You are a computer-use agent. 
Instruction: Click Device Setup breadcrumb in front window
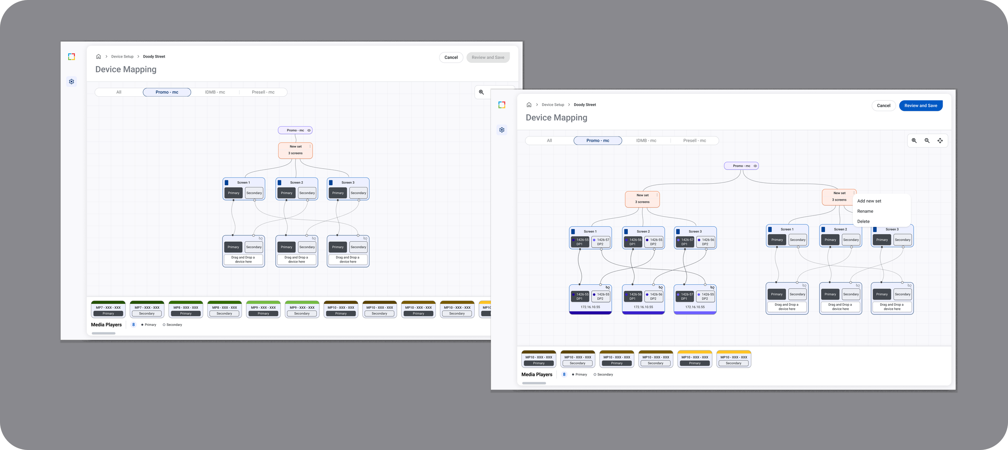[x=553, y=105]
